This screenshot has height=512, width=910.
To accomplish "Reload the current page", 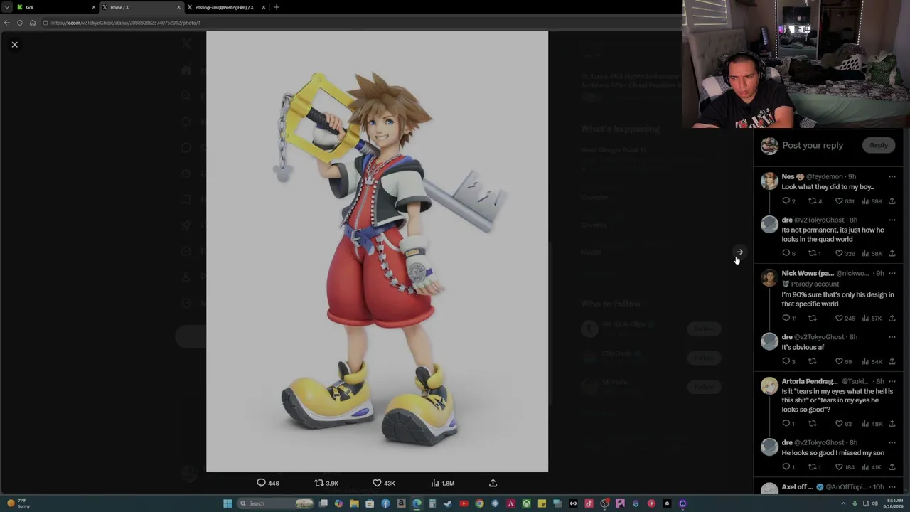I will (x=20, y=23).
